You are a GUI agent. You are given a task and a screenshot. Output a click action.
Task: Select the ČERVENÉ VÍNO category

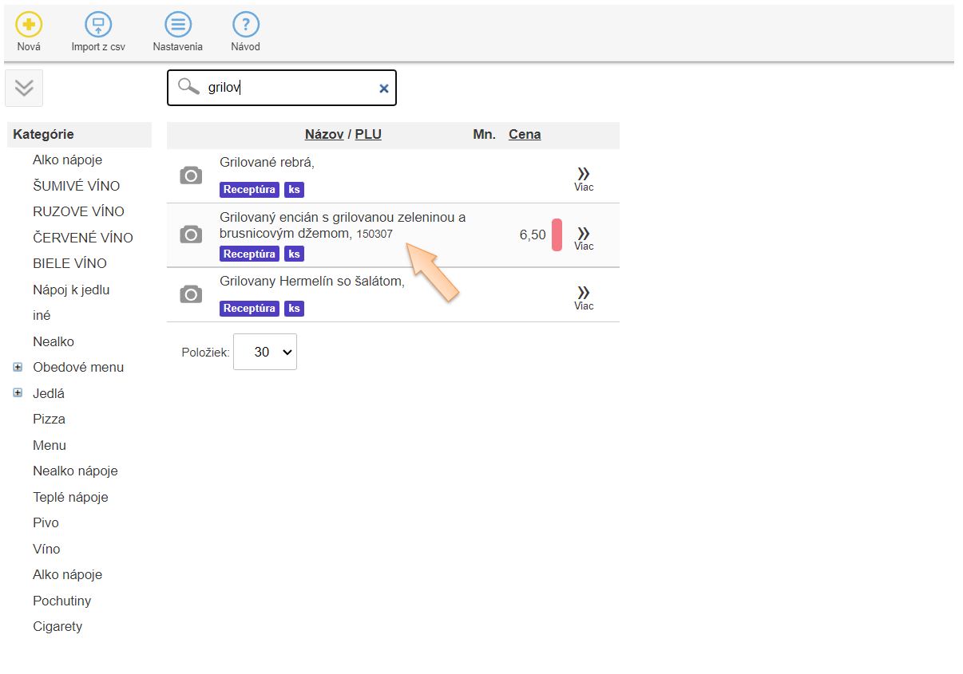(x=82, y=238)
